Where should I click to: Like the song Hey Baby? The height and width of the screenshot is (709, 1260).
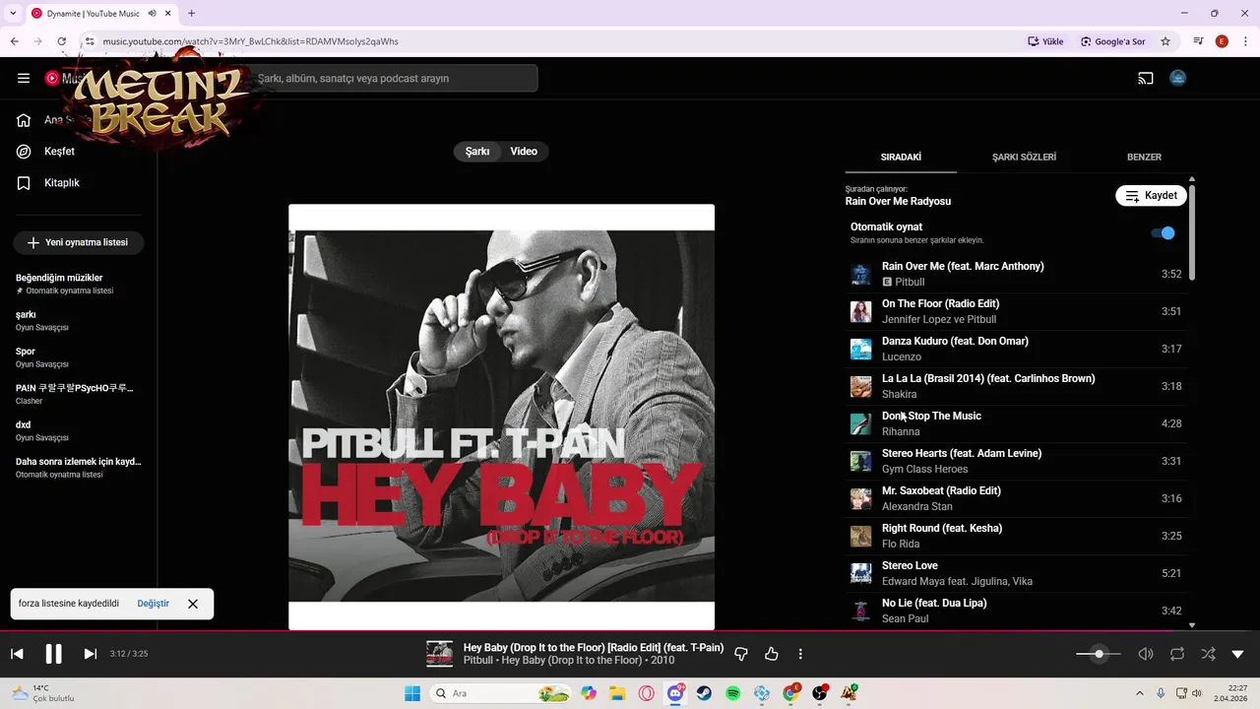(x=772, y=654)
